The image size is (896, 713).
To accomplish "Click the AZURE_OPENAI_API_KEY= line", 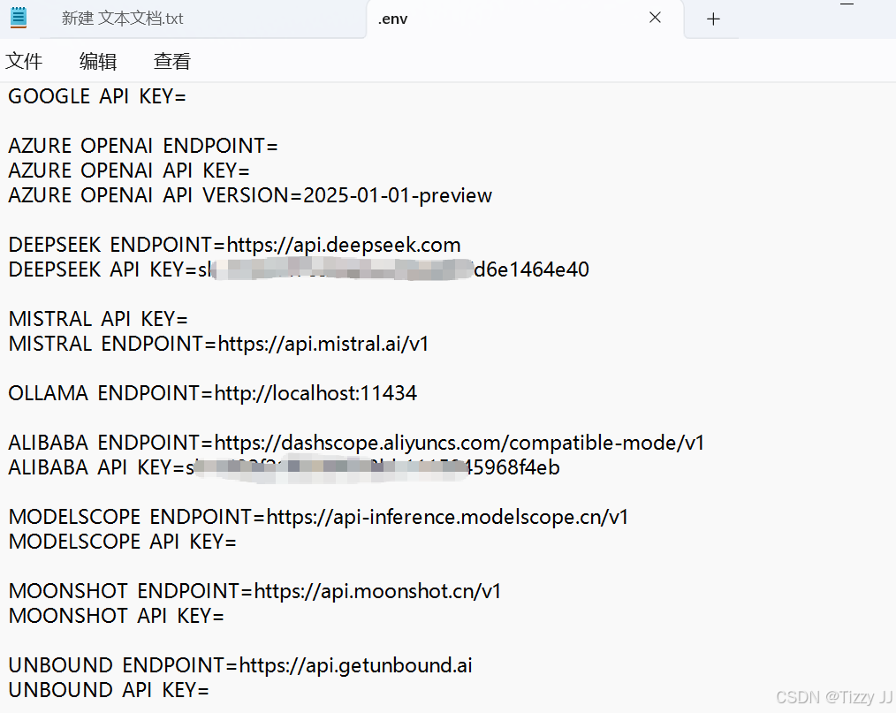I will click(129, 171).
